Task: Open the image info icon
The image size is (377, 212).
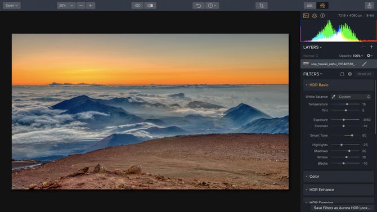Action: 322,16
